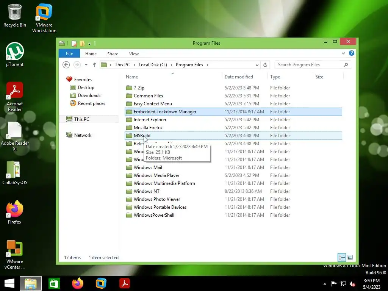This screenshot has height=291, width=388.
Task: Select the WindowsPowerShell folder
Action: [233, 215]
